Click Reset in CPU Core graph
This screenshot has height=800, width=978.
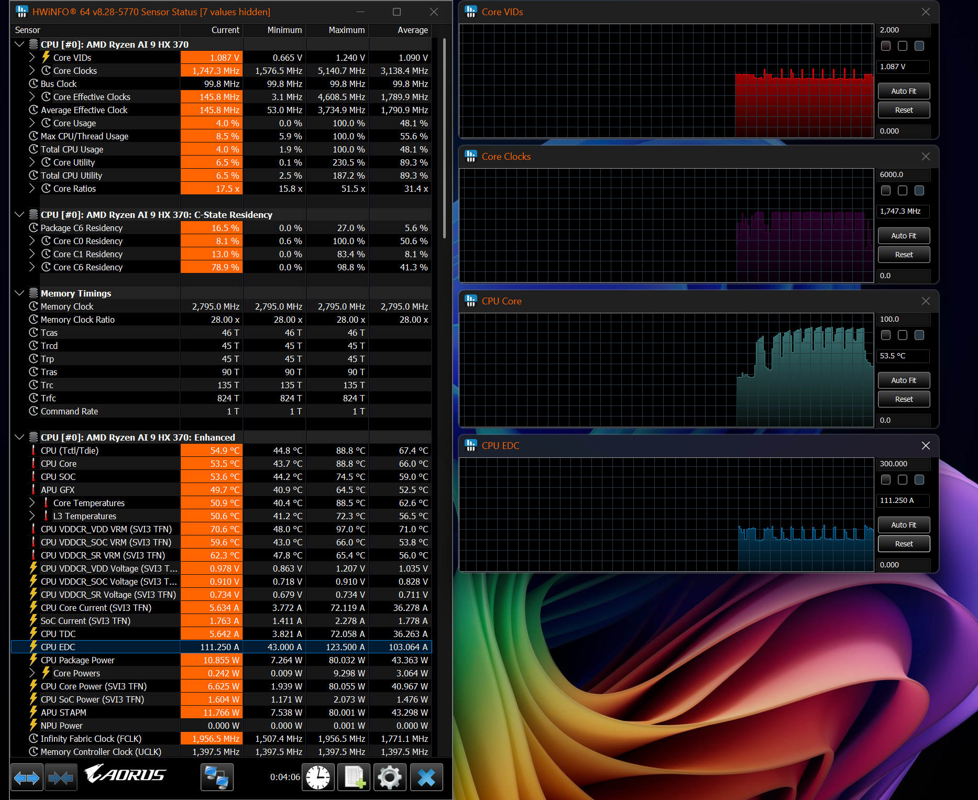(x=904, y=399)
